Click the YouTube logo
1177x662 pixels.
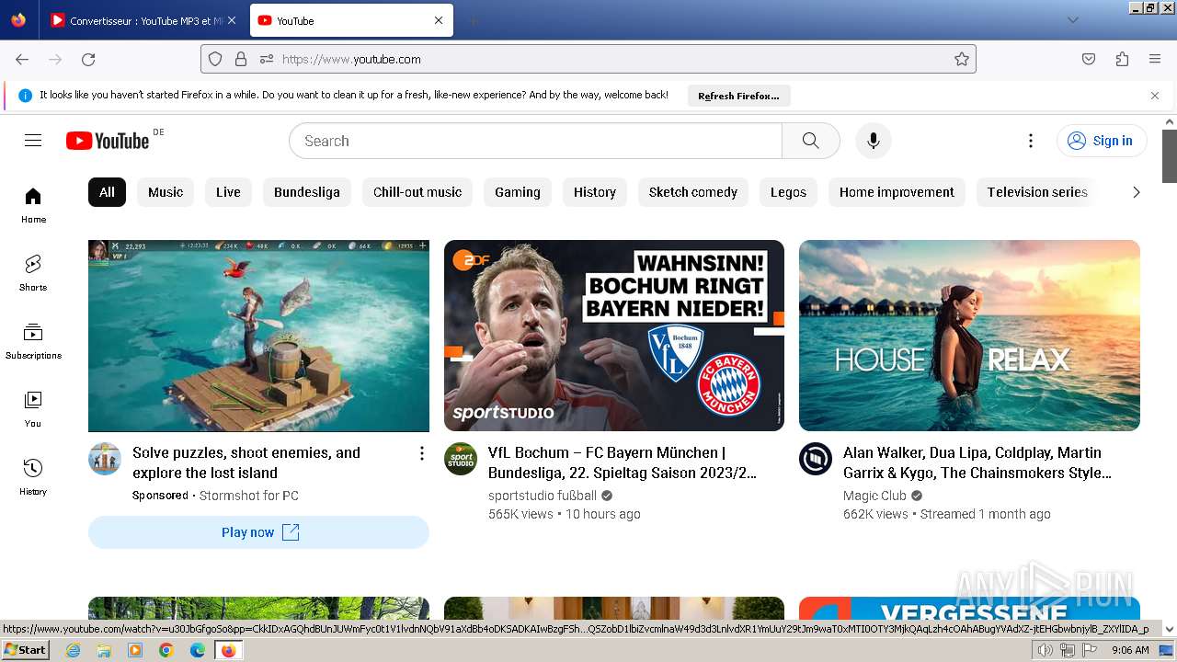click(108, 141)
